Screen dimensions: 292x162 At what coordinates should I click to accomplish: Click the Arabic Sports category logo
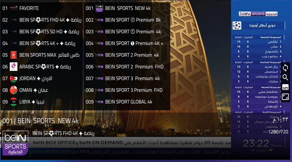(x=13, y=67)
